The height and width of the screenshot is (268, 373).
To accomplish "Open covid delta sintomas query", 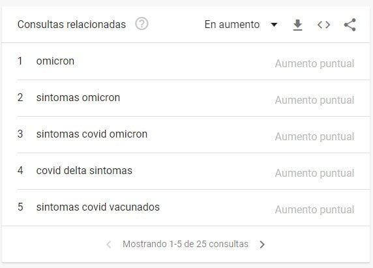I will click(84, 170).
